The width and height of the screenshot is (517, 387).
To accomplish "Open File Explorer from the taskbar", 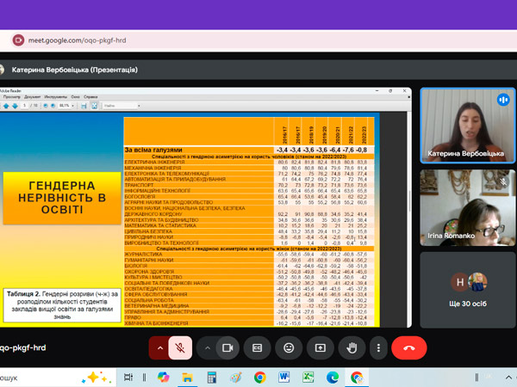I will (x=187, y=378).
